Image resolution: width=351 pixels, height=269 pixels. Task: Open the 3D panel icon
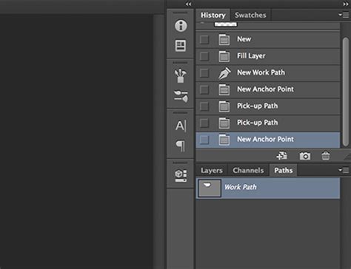coord(181,176)
